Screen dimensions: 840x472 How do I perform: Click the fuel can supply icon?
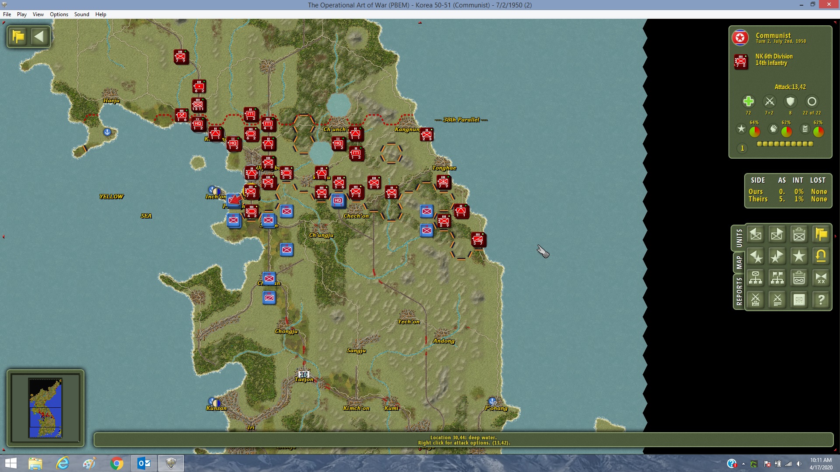(805, 129)
